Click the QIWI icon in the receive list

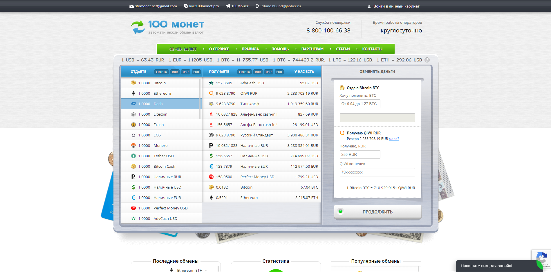(x=211, y=93)
